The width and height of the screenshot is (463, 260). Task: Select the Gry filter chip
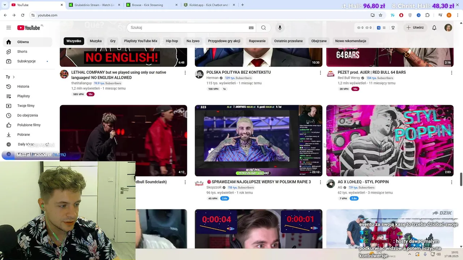[x=113, y=41]
